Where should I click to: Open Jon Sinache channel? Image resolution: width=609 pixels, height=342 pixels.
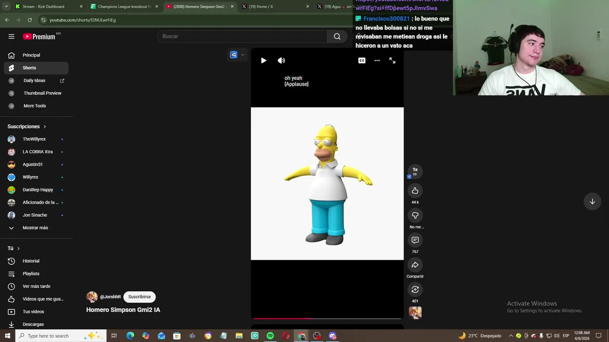click(36, 215)
